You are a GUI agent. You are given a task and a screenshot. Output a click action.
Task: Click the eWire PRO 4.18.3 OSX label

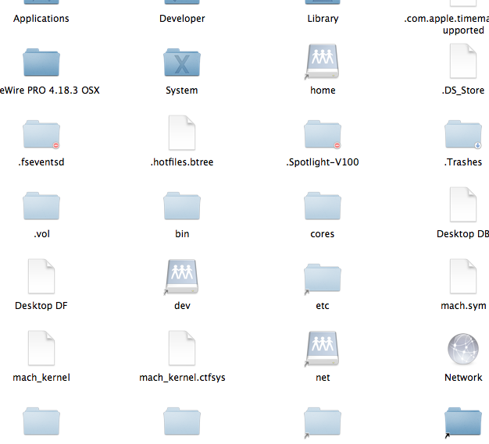[x=49, y=91]
